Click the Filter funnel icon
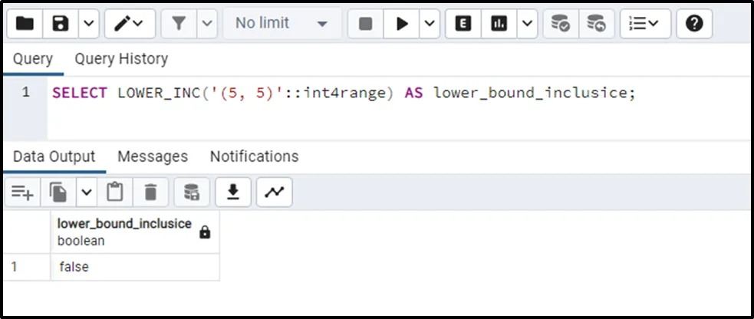The width and height of the screenshot is (754, 319). tap(179, 24)
